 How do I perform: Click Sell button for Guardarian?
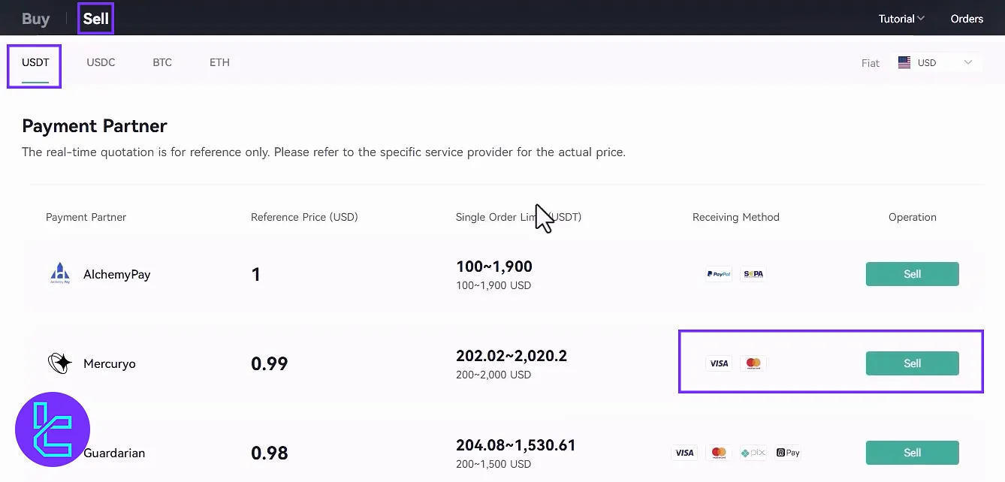912,453
